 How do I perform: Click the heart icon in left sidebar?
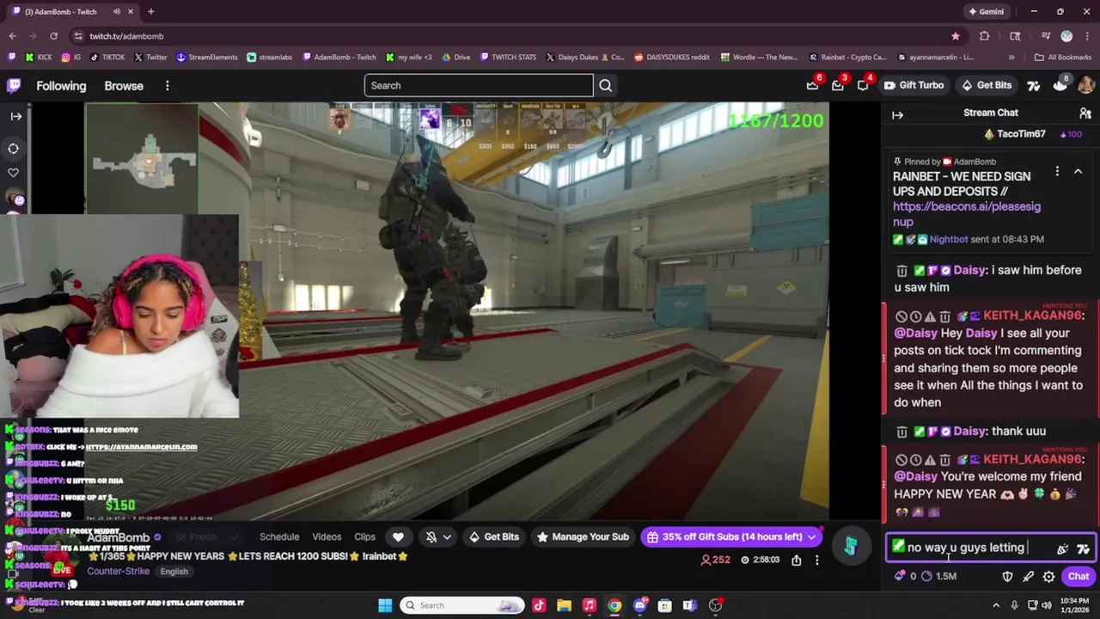14,172
